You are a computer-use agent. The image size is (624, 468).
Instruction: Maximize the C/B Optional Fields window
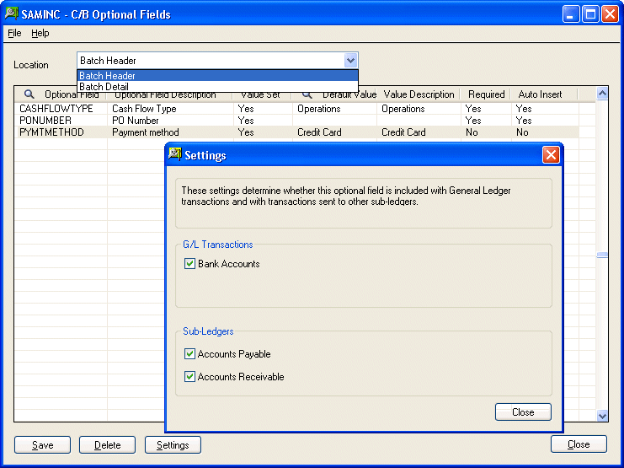click(590, 14)
